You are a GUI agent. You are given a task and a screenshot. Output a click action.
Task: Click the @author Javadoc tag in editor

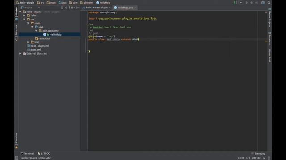98,28
